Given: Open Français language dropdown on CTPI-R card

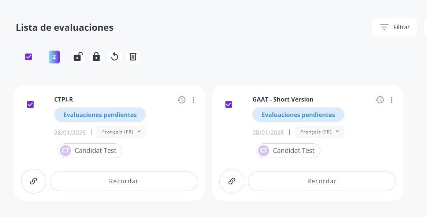Looking at the screenshot, I should pyautogui.click(x=121, y=132).
